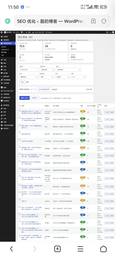Click the 调整设置 link under Rank Math
Image resolution: width=115 pixels, height=256 pixels.
tap(47, 59)
